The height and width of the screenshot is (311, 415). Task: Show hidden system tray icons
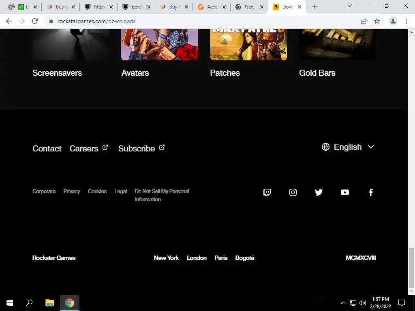(343, 303)
